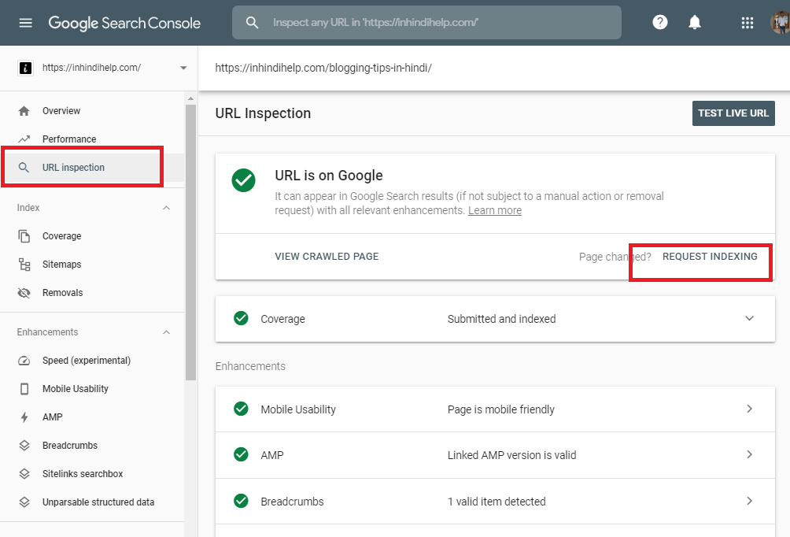This screenshot has height=537, width=790.
Task: Collapse the Index sidebar section
Action: click(166, 208)
